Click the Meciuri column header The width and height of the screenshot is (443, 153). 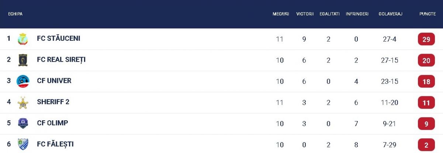point(280,14)
